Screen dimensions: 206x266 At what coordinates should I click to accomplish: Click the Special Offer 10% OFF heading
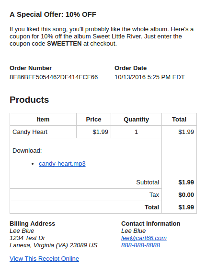(x=53, y=14)
